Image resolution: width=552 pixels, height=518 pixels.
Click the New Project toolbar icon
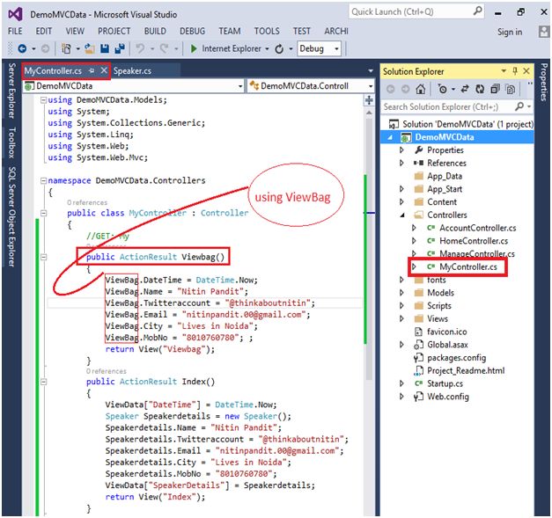(66, 48)
